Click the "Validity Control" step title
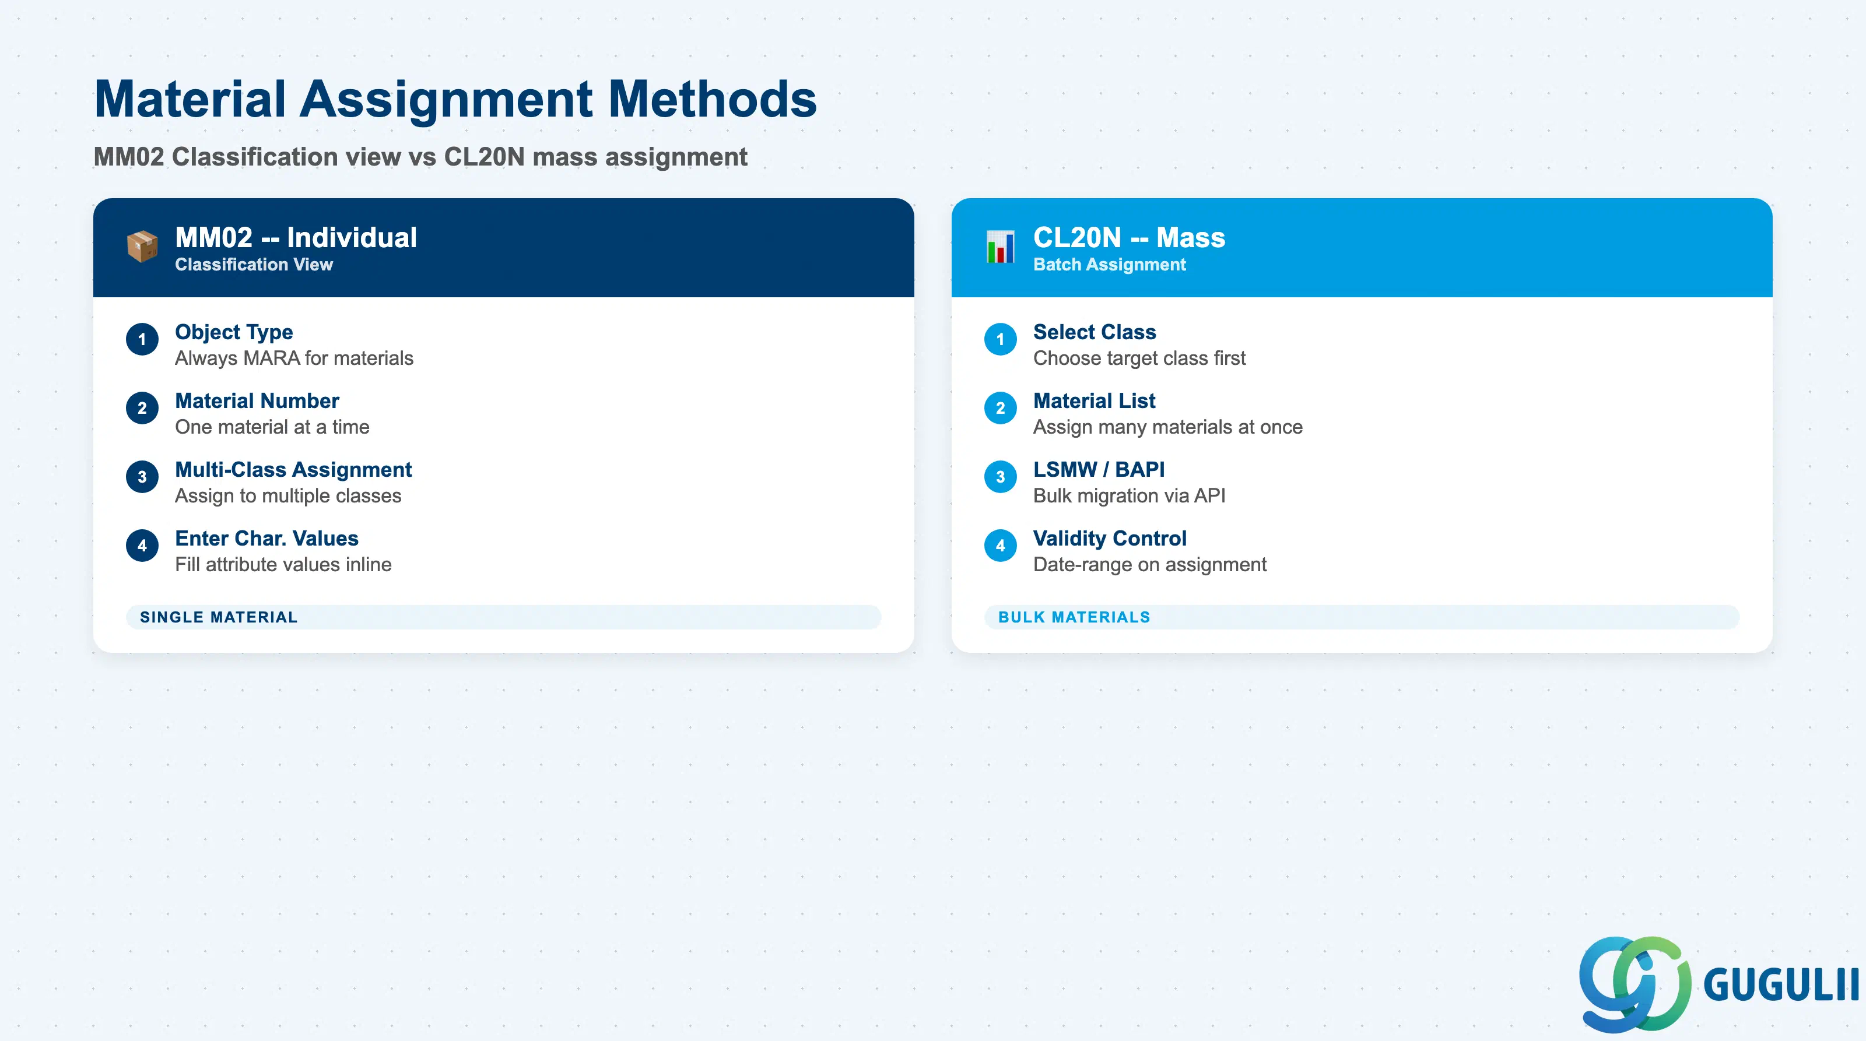 tap(1109, 538)
